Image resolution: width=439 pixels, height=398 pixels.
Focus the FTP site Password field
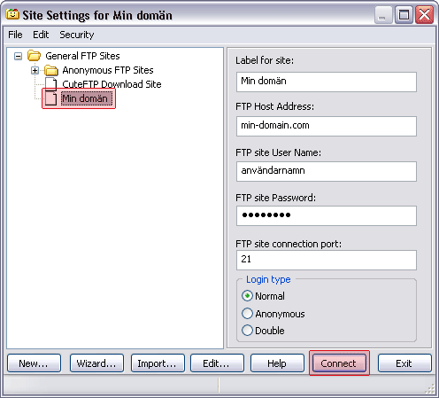327,215
